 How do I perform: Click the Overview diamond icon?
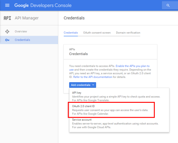(7, 32)
